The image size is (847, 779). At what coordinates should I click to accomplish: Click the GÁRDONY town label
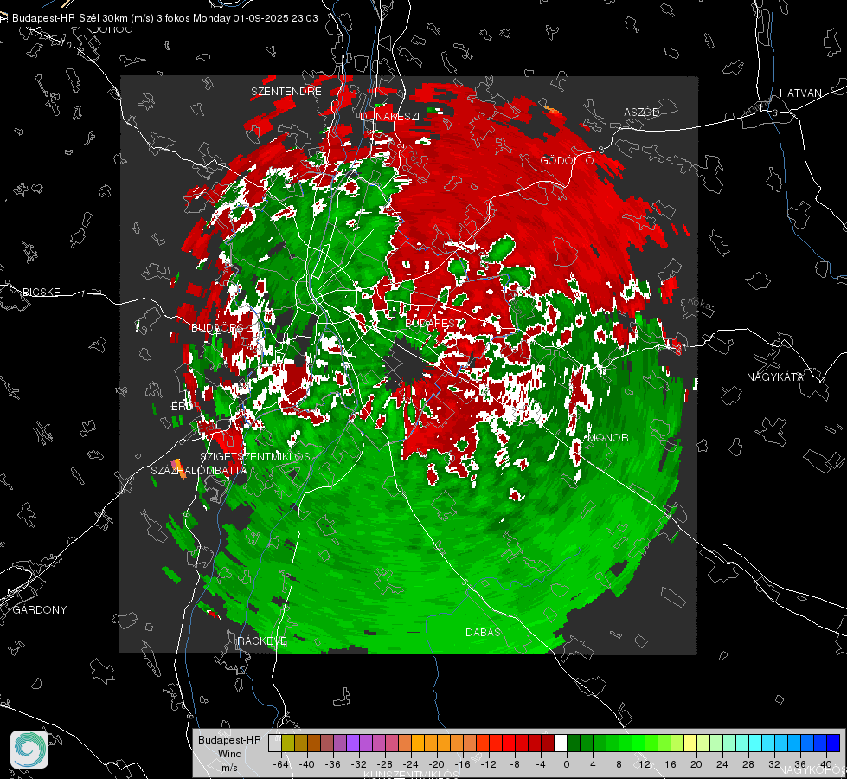pyautogui.click(x=40, y=610)
